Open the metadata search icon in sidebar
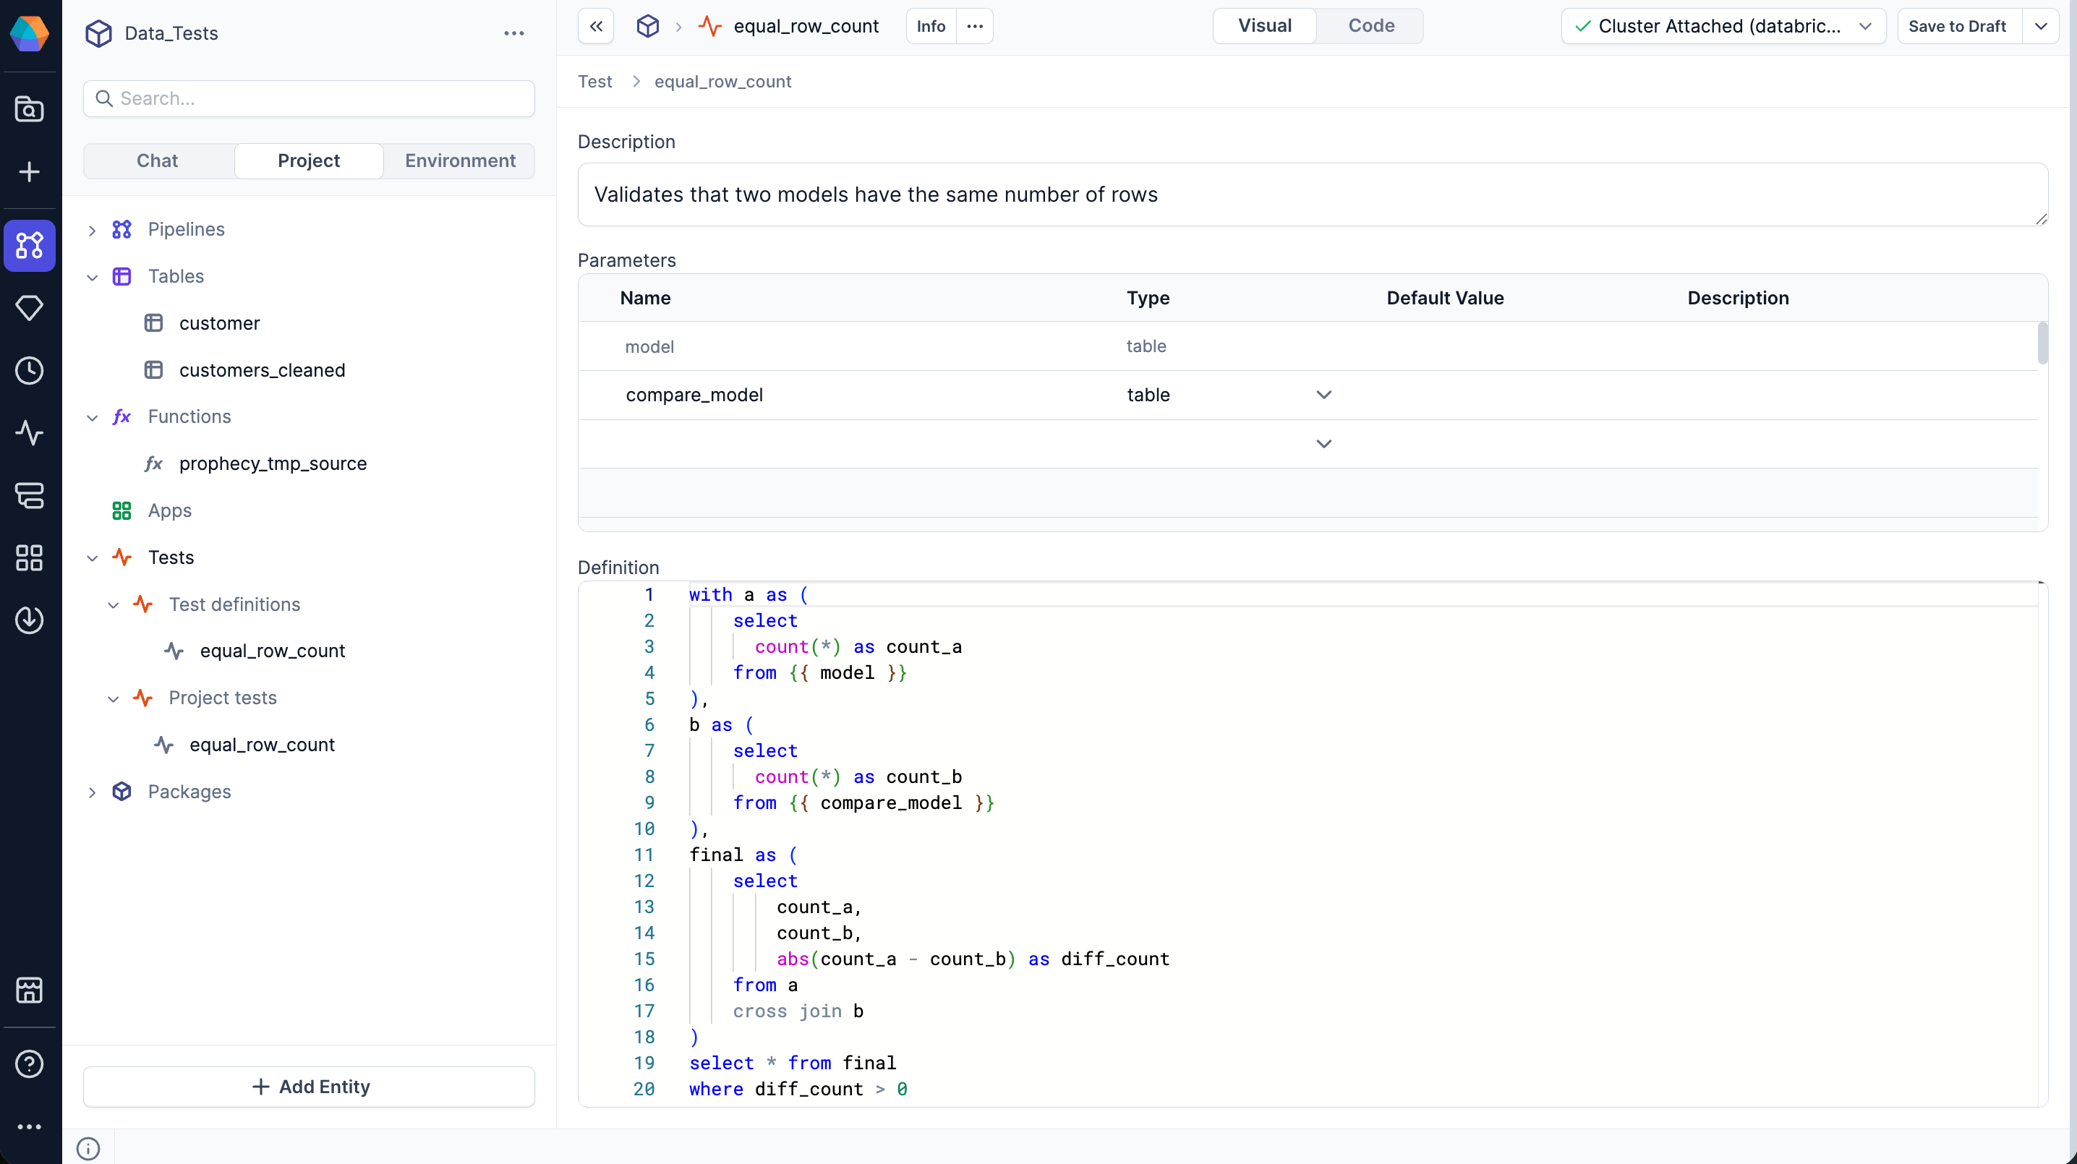Screen dimensions: 2077x1164 (x=30, y=109)
